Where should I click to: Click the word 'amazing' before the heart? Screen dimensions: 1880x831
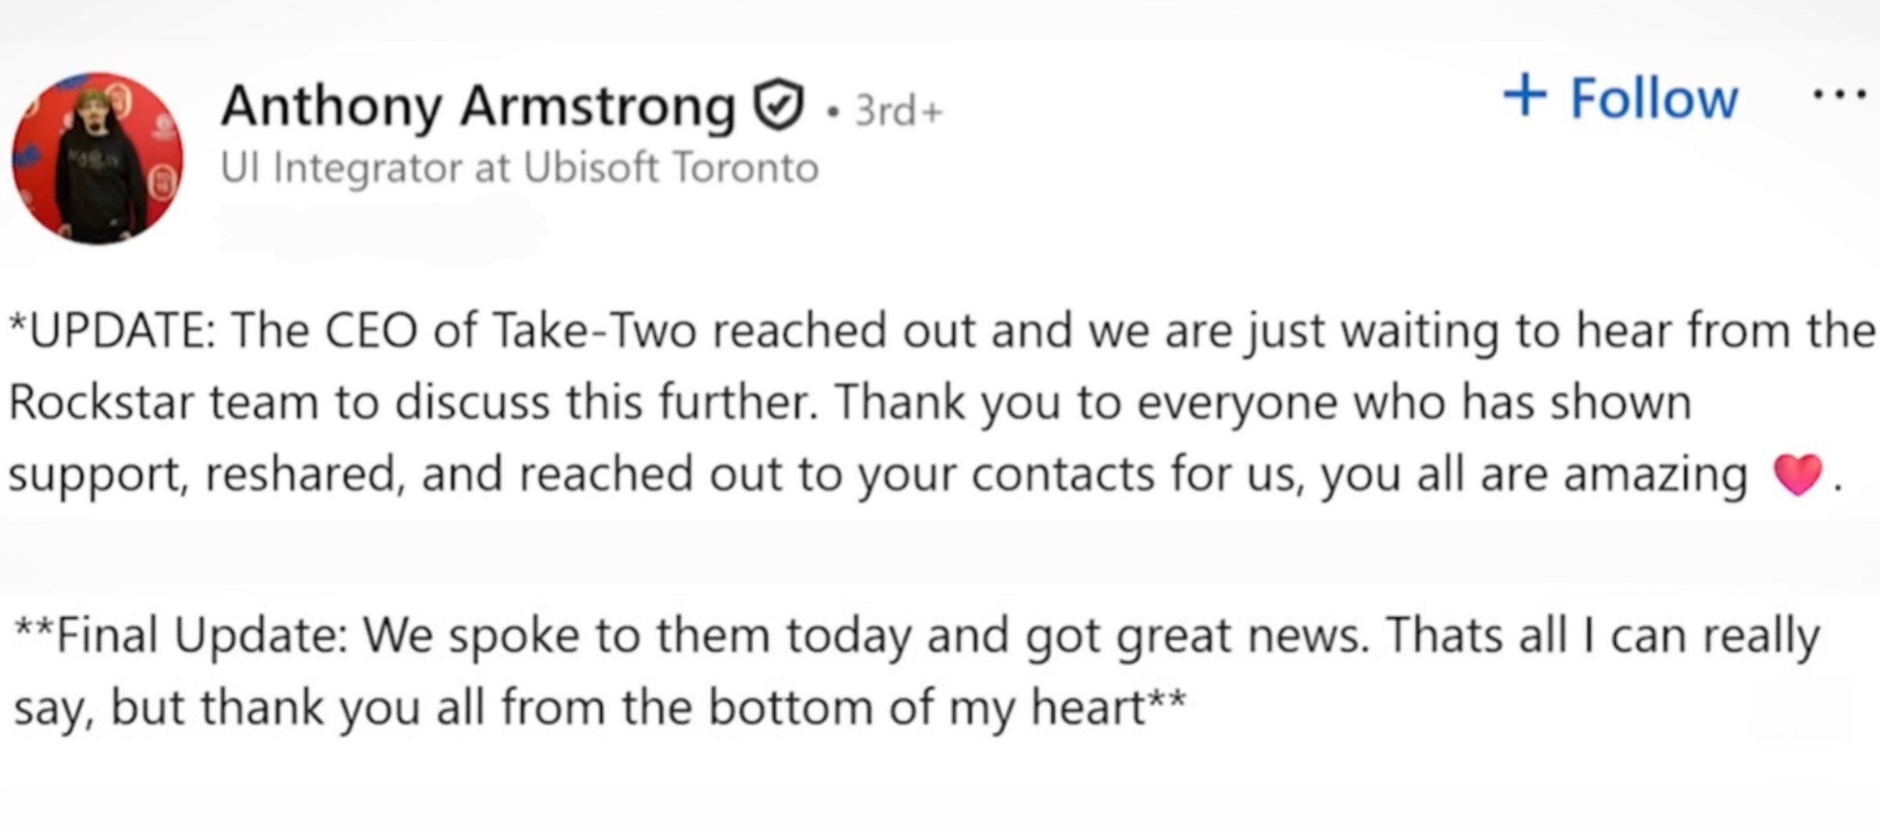1656,475
